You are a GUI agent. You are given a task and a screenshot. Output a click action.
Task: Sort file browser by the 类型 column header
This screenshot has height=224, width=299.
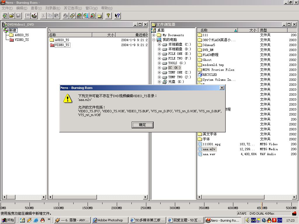tap(273, 30)
